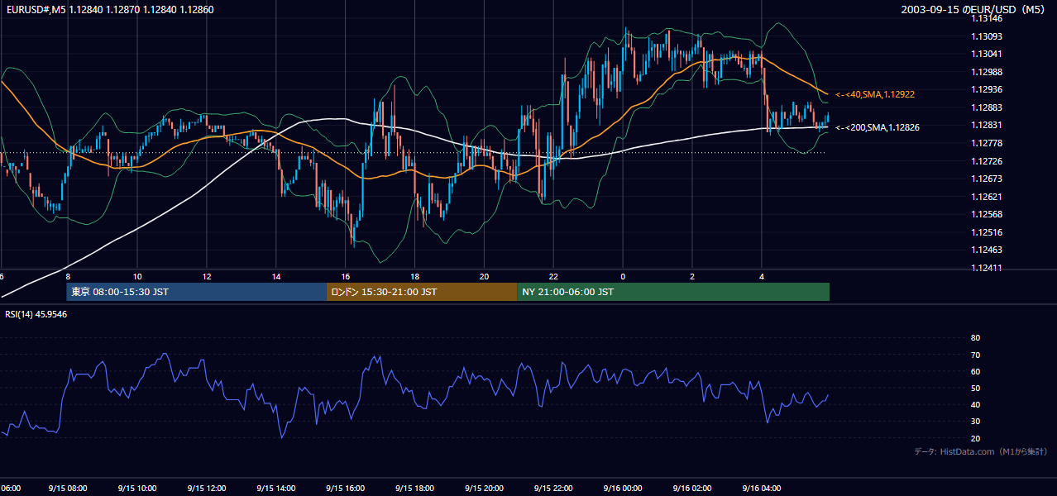Screen dimensions: 1057x496
Task: Click price level 1.12988 on the axis
Action: [x=986, y=72]
